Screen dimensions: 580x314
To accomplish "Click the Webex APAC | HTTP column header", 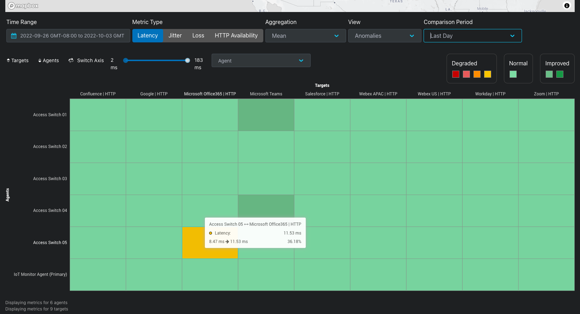I will (x=378, y=94).
